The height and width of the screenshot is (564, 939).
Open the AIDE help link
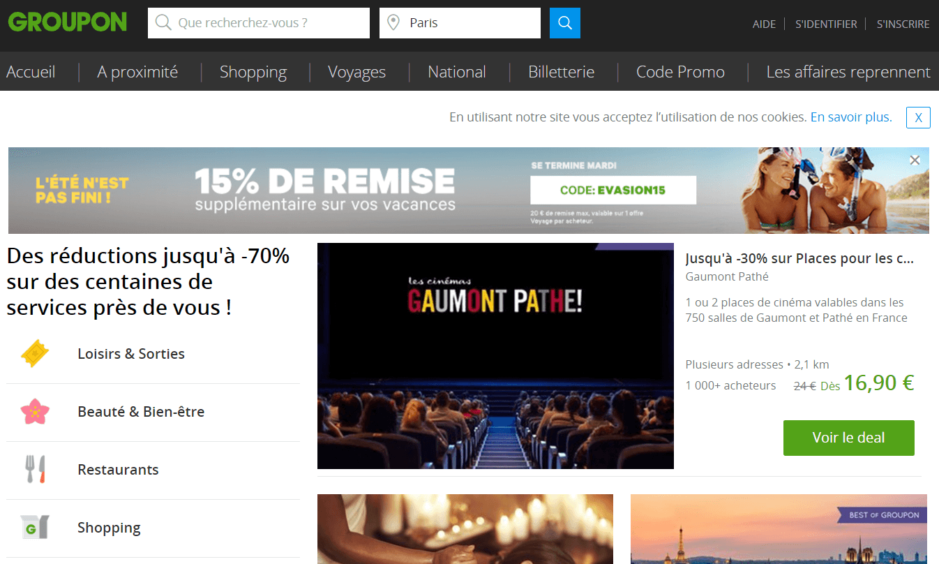pos(764,24)
